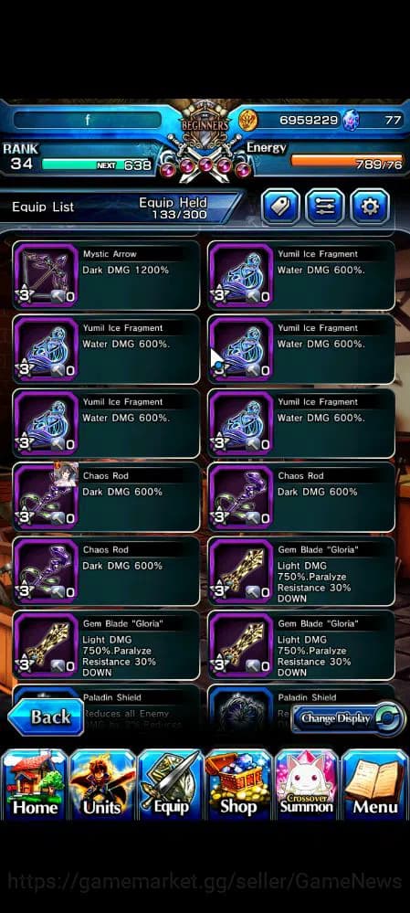Select the Equip tab in bottom bar
Viewport: 410px width, 913px height.
[171, 785]
